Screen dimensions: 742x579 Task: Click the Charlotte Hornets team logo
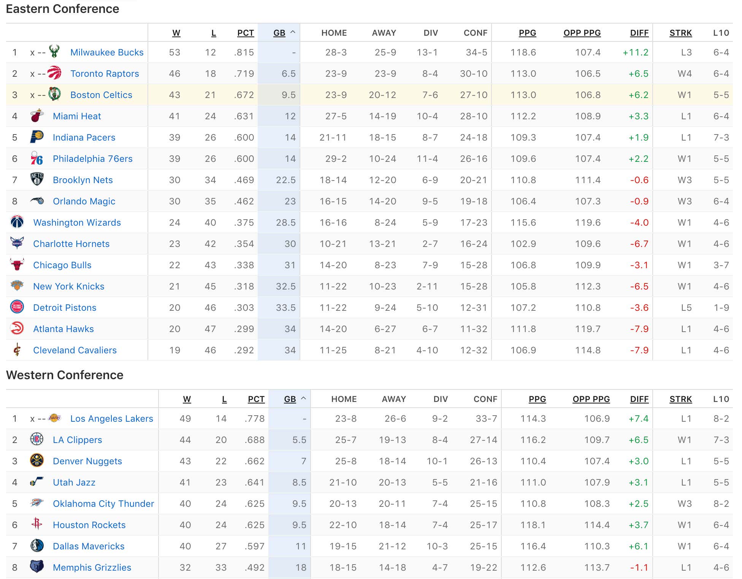coord(17,244)
